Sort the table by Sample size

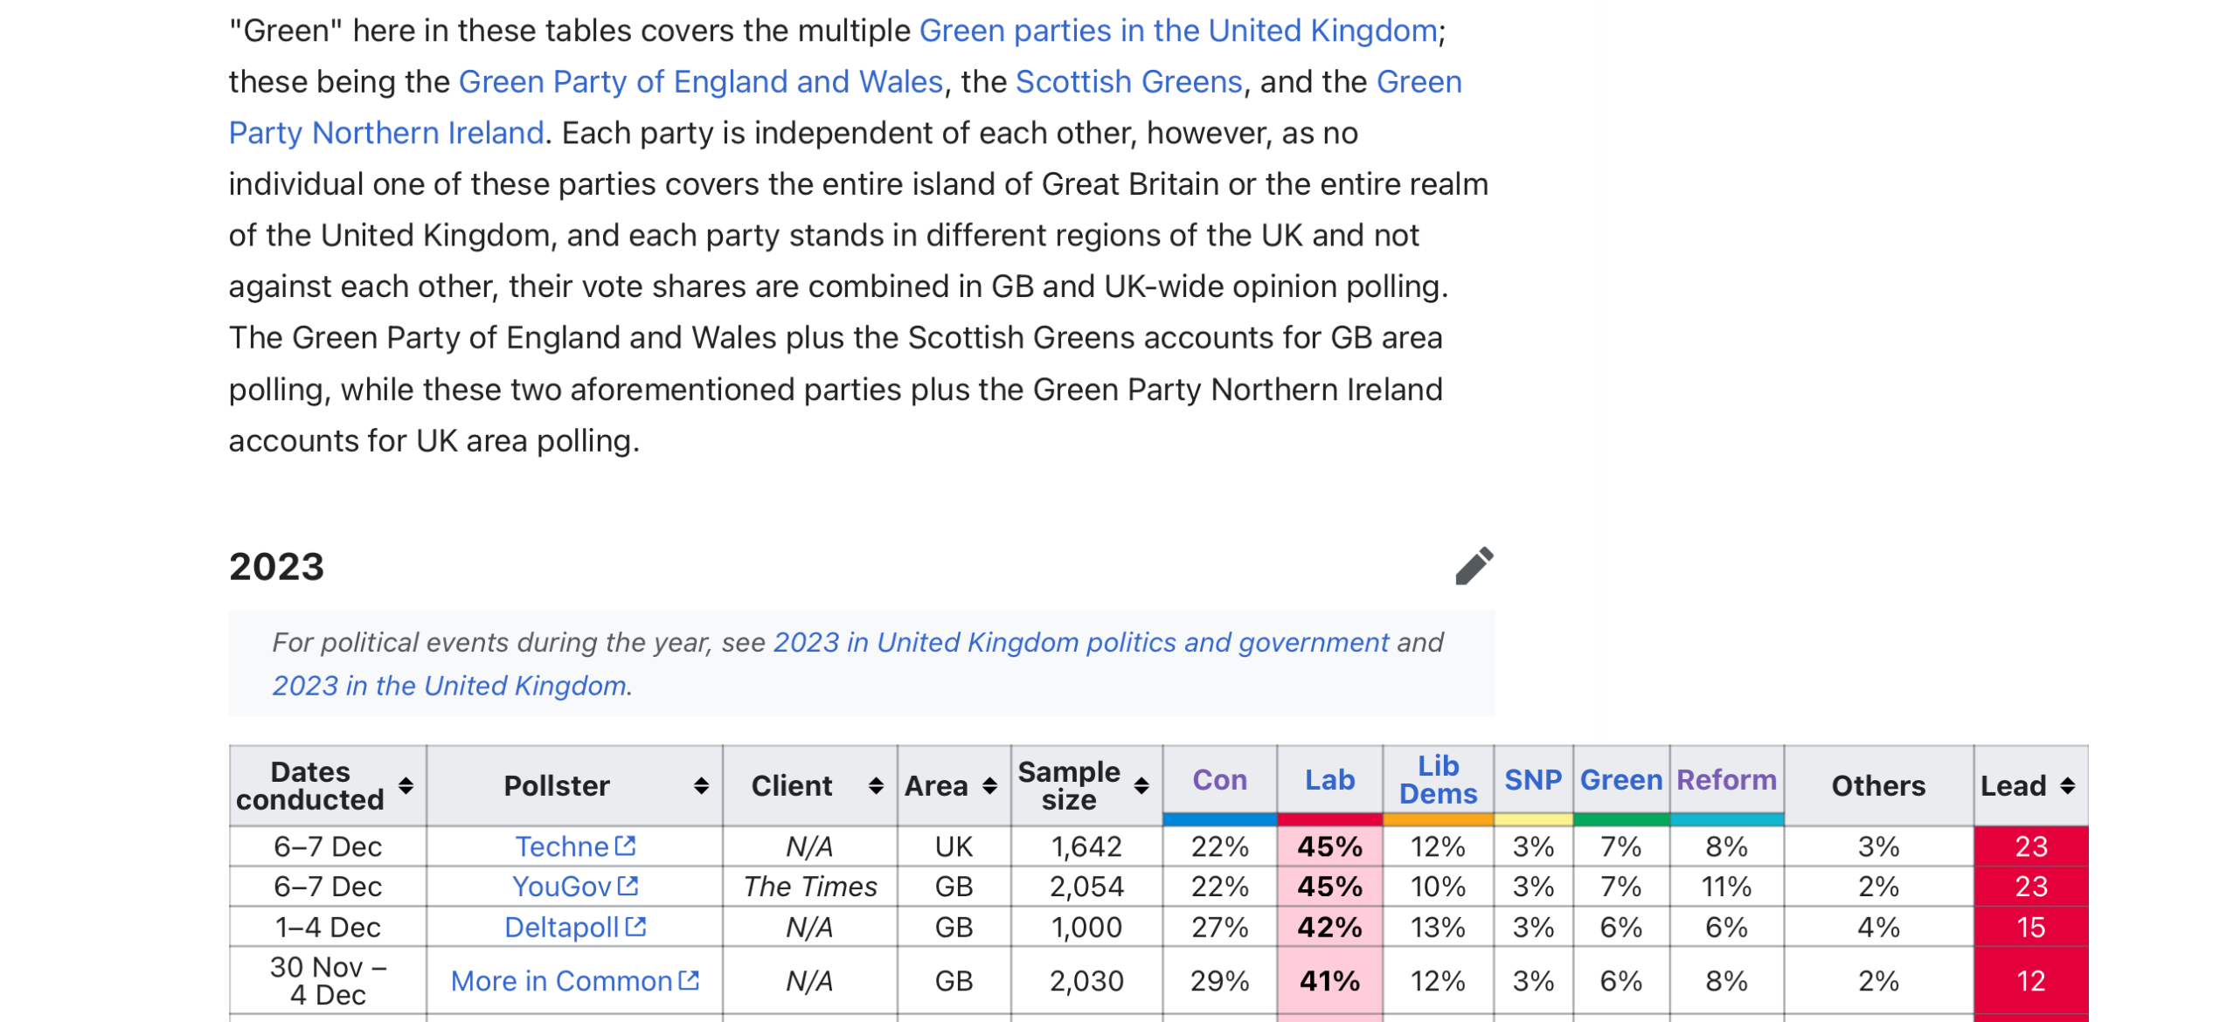tap(1141, 785)
